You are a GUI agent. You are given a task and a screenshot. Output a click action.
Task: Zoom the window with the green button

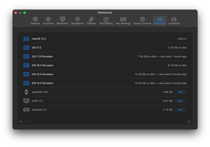tap(24, 13)
